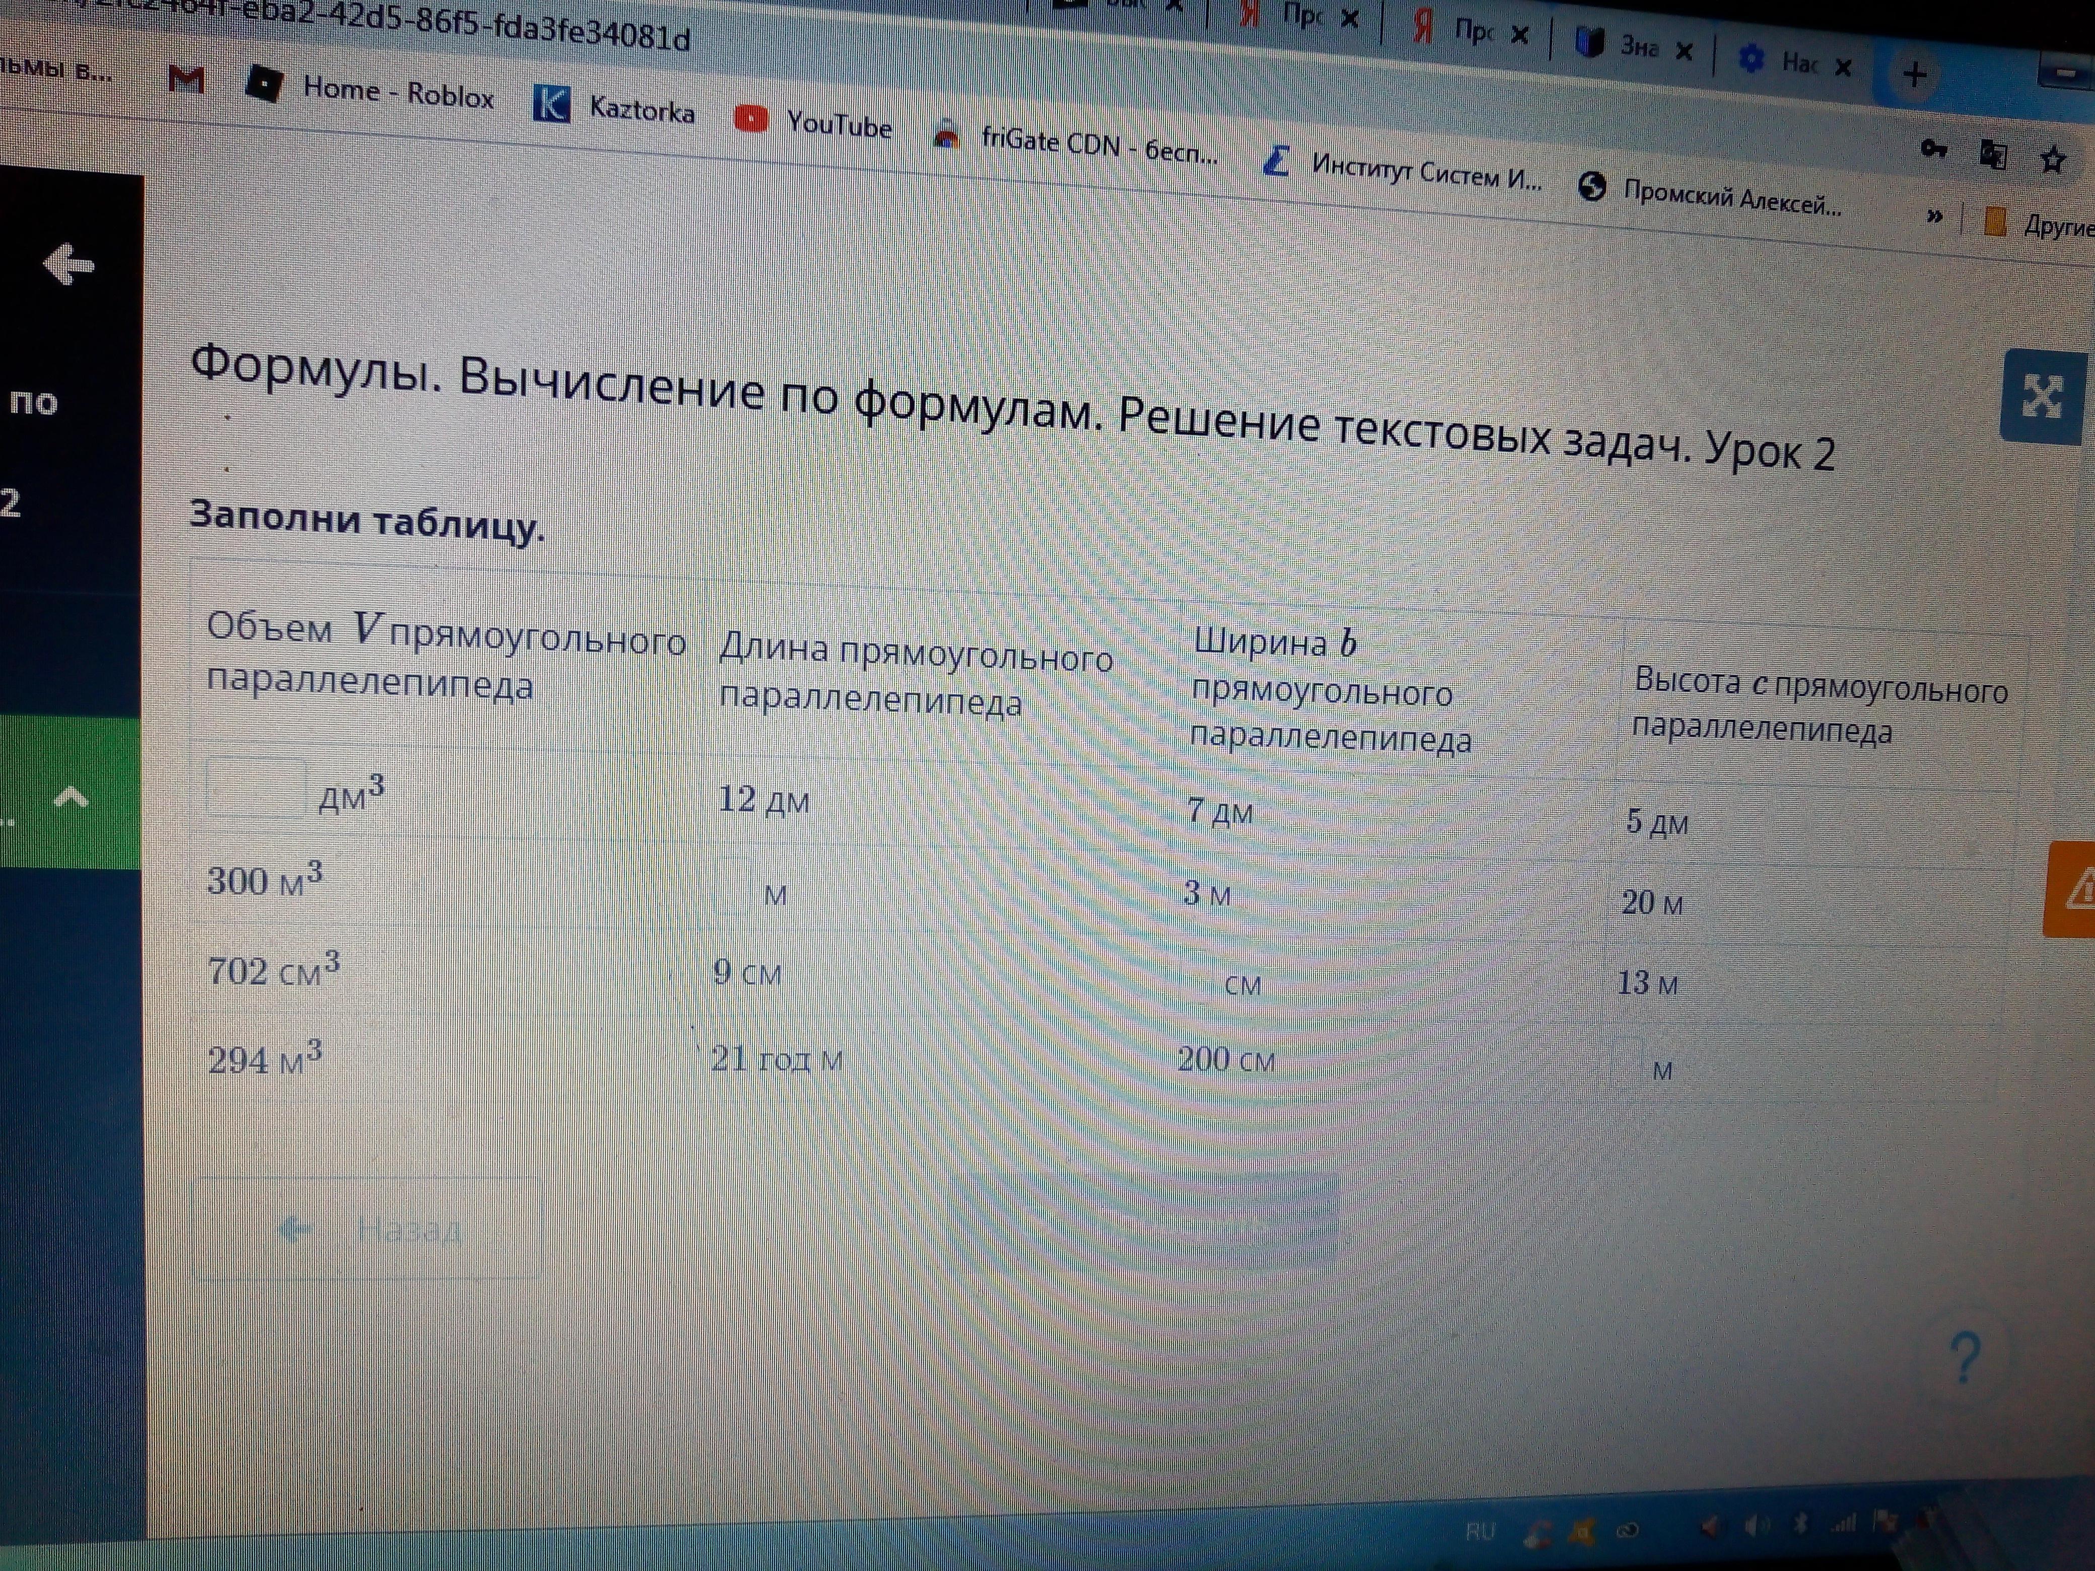This screenshot has height=1571, width=2095.
Task: Collapse the green sidebar chevron
Action: [x=71, y=798]
